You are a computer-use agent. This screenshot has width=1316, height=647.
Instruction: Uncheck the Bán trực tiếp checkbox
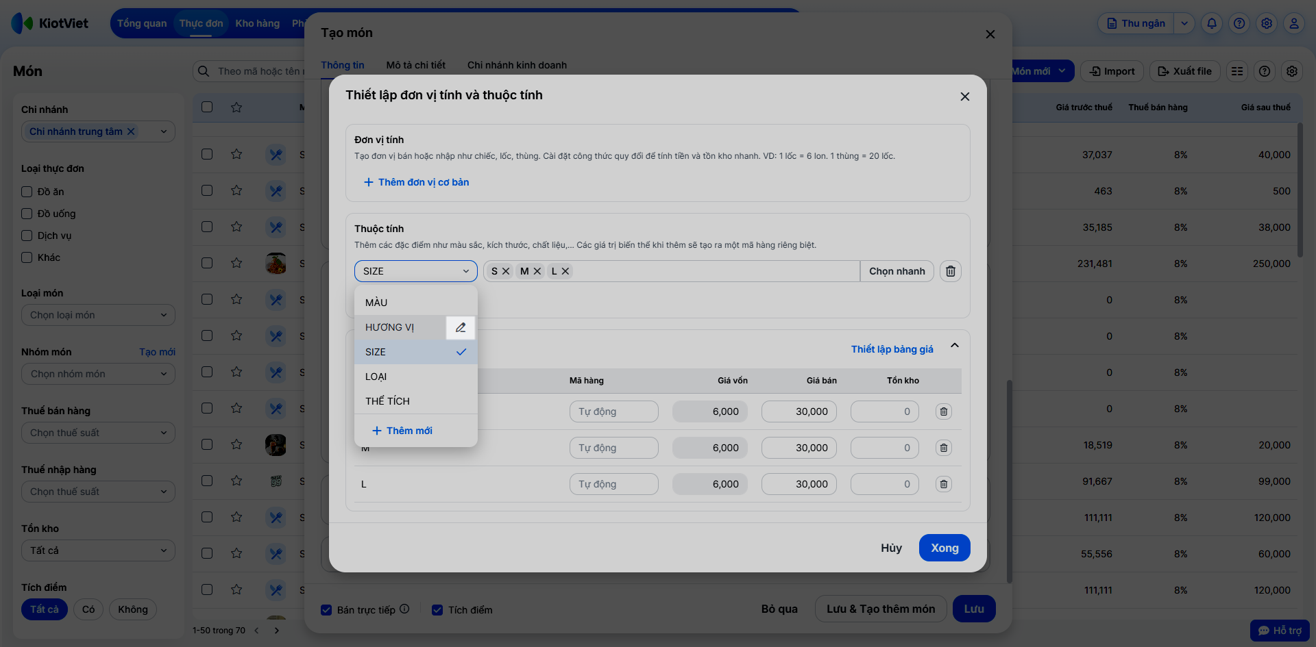coord(327,610)
